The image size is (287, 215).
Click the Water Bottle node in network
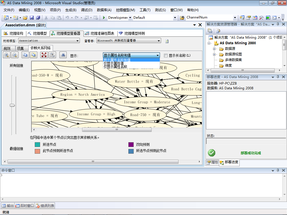coord(134,81)
